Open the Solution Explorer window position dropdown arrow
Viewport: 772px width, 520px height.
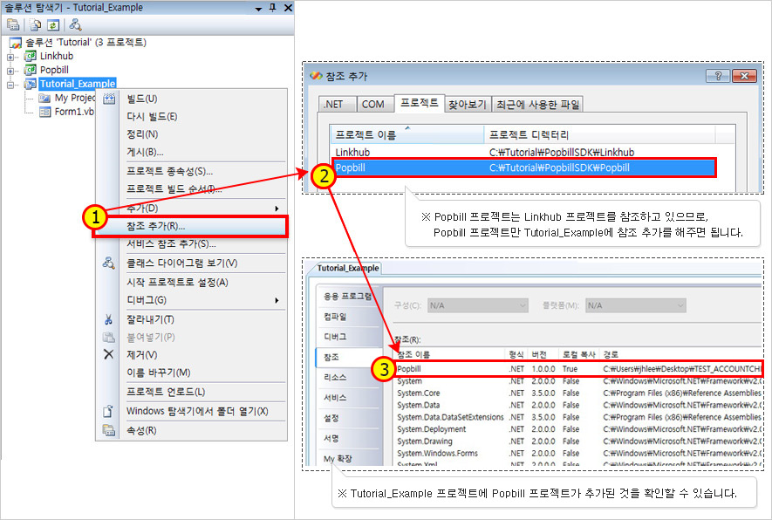258,9
